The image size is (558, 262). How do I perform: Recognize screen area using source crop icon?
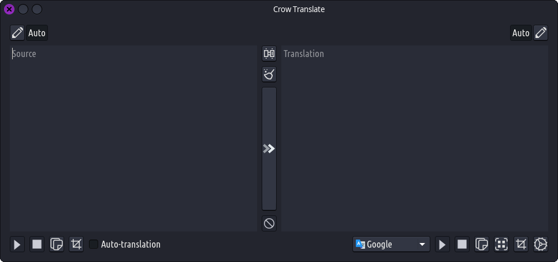[76, 244]
